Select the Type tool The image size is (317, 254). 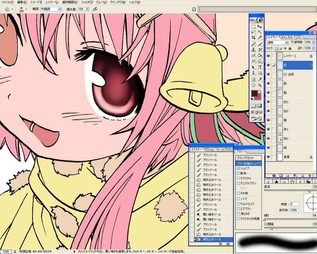(260, 67)
